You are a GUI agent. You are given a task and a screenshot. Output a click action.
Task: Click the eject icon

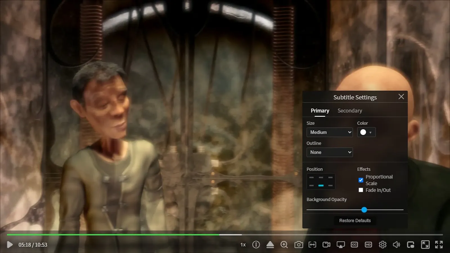point(270,245)
